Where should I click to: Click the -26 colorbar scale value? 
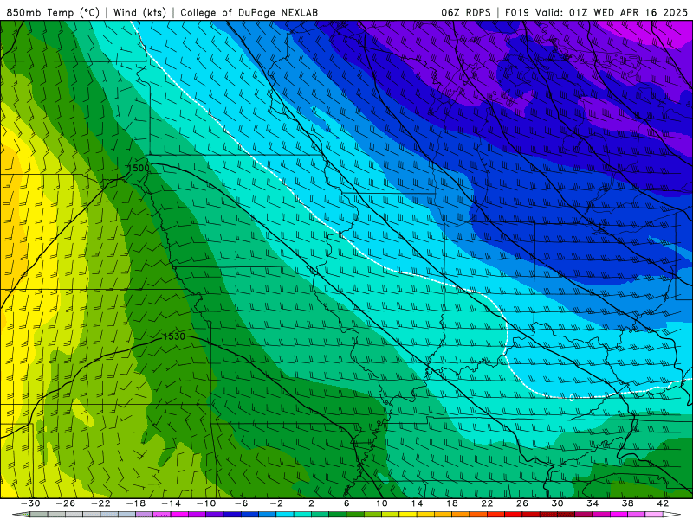(66, 503)
